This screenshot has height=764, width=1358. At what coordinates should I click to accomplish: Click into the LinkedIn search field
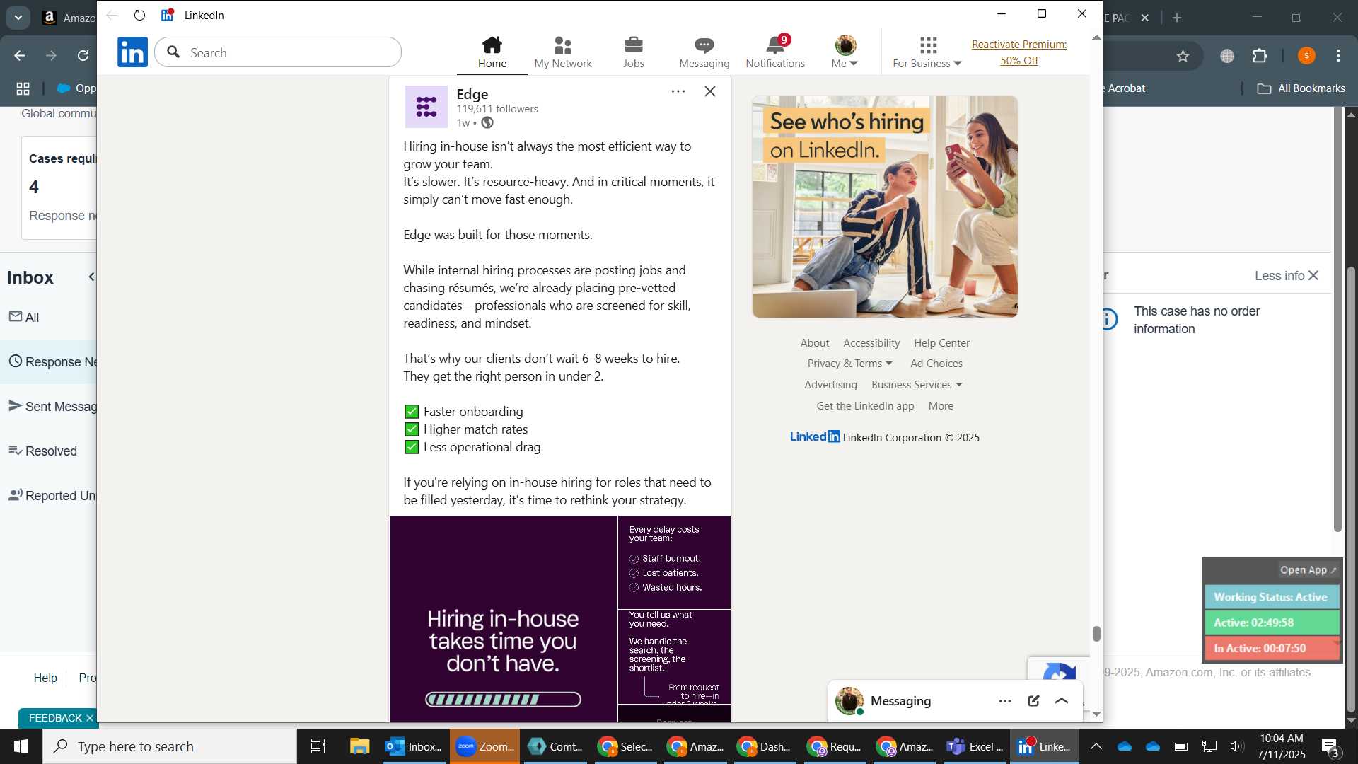pyautogui.click(x=279, y=52)
